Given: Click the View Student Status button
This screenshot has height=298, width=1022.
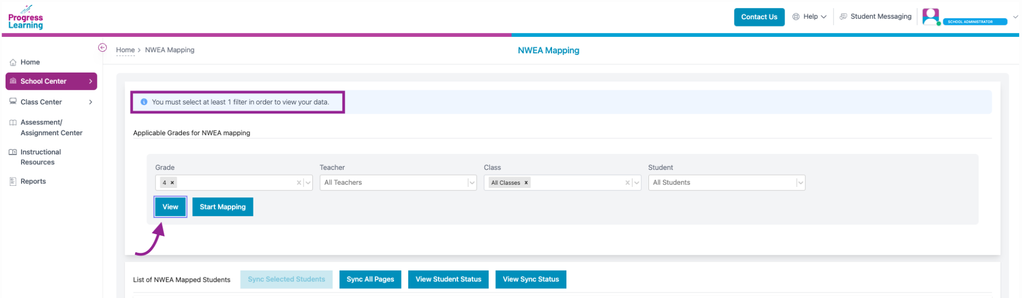Looking at the screenshot, I should [448, 279].
